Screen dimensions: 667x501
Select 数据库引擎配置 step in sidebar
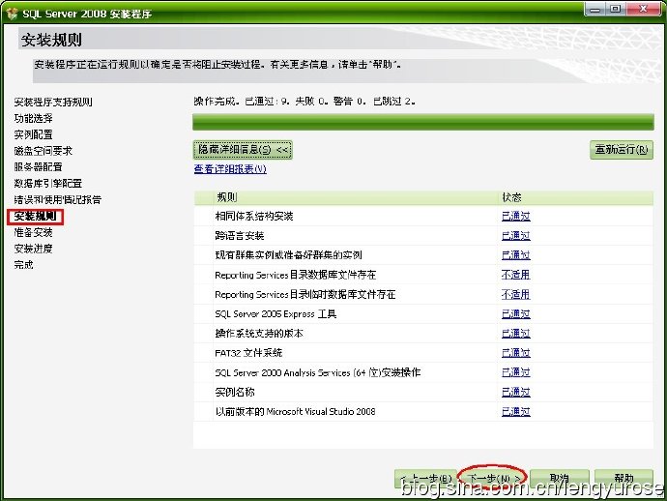[47, 183]
